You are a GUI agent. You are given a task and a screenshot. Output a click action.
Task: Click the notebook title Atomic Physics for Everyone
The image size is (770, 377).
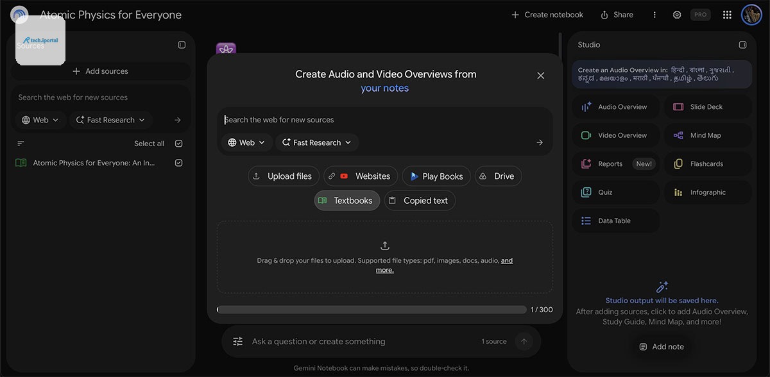[x=110, y=15]
